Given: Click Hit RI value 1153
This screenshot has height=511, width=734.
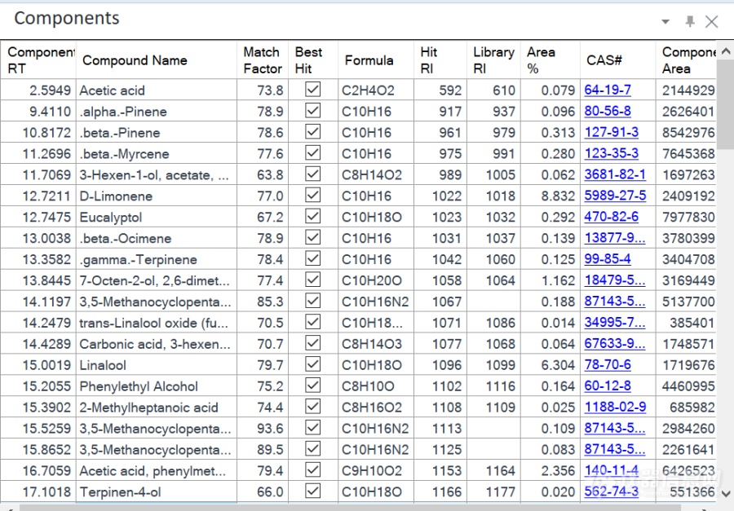Looking at the screenshot, I should pos(440,470).
